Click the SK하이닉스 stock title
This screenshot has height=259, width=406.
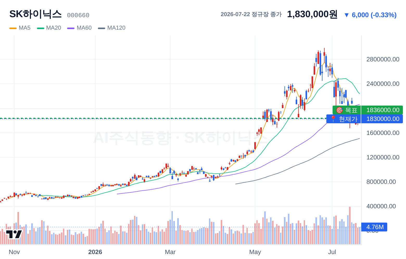click(35, 14)
